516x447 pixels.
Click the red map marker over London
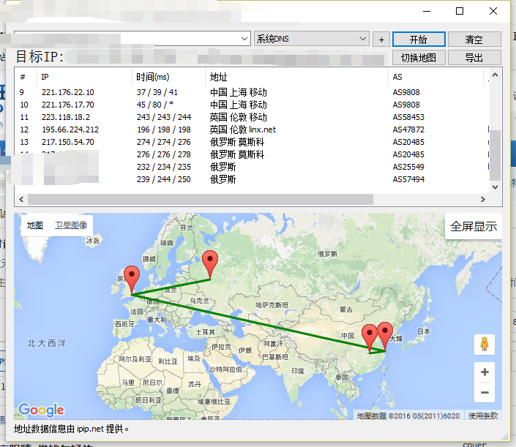[x=132, y=278]
